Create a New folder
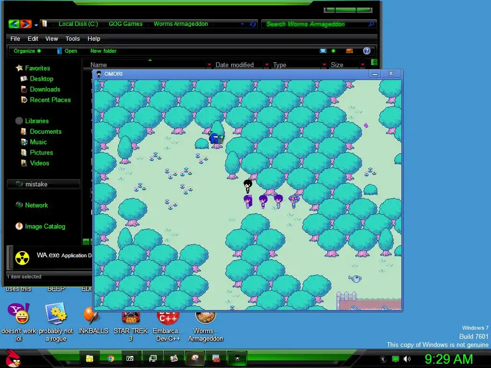 coord(104,51)
